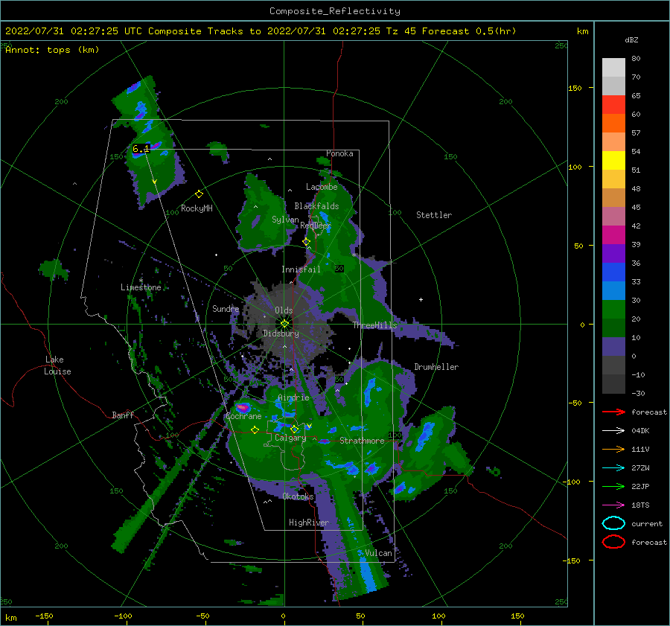Click the -100 tick on bottom axis
This screenshot has width=670, height=626.
[x=123, y=616]
